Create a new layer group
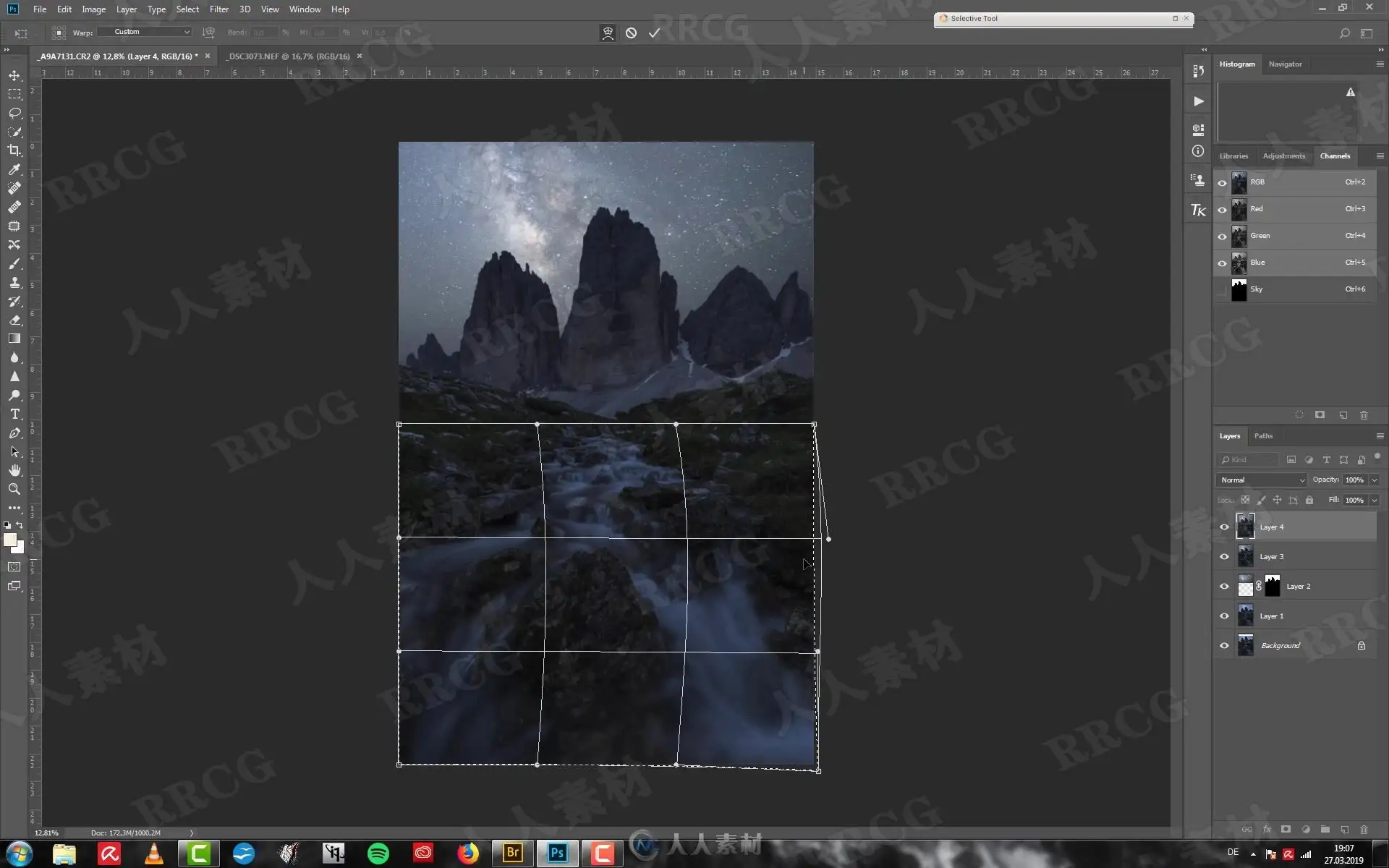 1325,830
